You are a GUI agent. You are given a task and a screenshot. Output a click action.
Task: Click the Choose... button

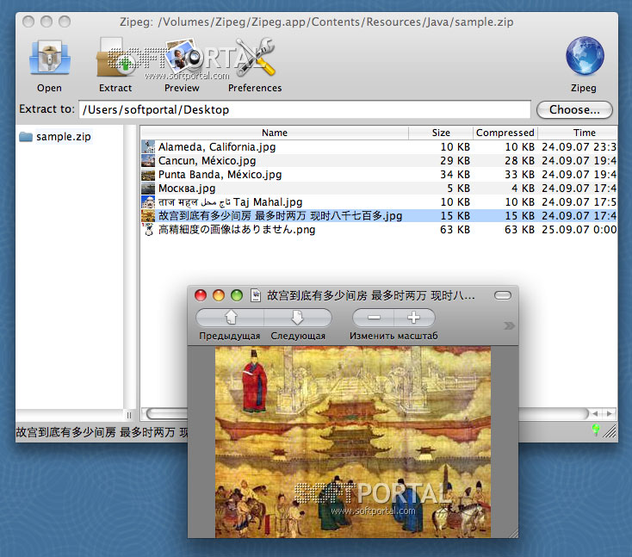click(574, 109)
